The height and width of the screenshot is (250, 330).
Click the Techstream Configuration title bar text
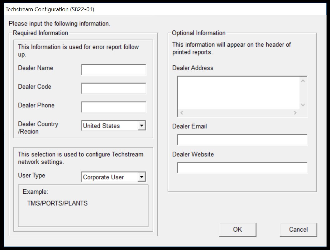(x=50, y=9)
